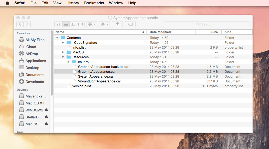Click the Share toolbar button
269x149 pixels.
pyautogui.click(x=117, y=24)
